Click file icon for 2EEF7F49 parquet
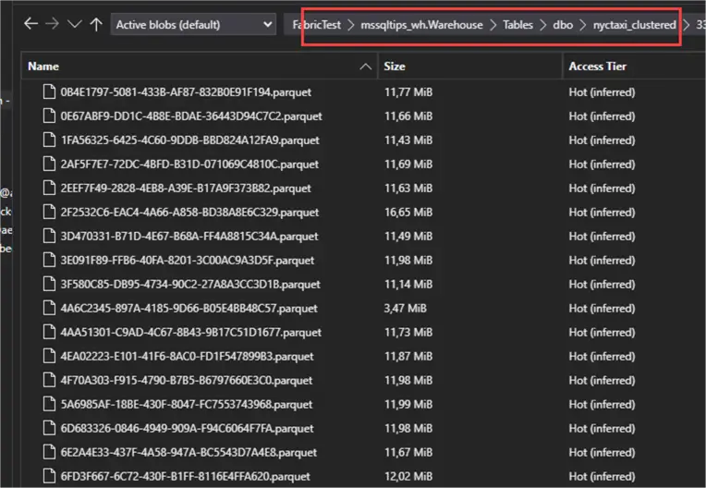This screenshot has width=706, height=488. [x=49, y=188]
